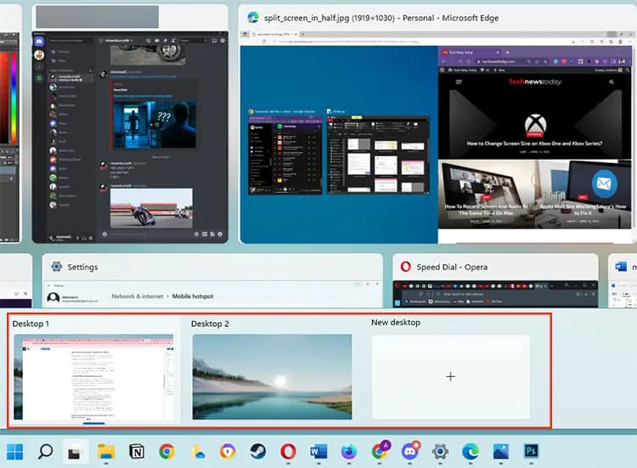Switch to the Desktop 1 thumbnail

point(93,376)
